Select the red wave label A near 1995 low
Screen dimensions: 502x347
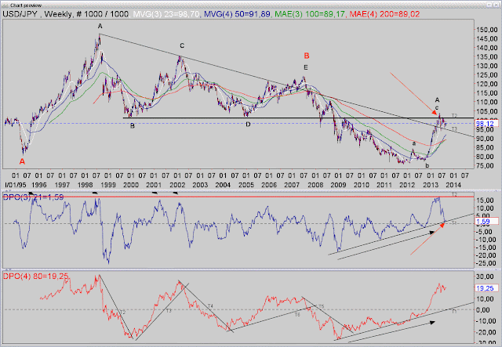coord(22,161)
